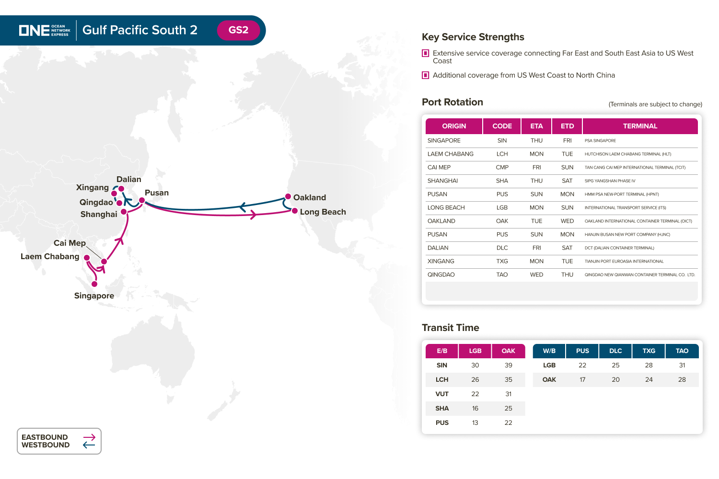Select the E/B transit time header
Screen dimensions: 719x479
pyautogui.click(x=442, y=351)
